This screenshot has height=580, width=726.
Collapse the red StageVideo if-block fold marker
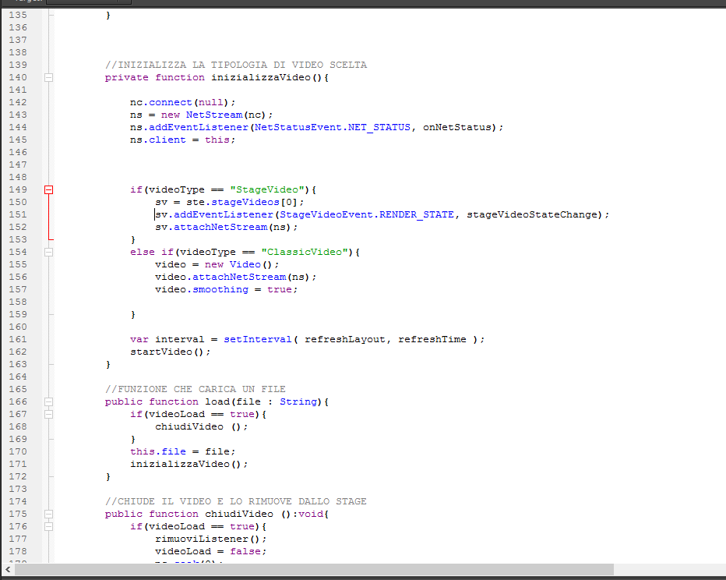[48, 190]
